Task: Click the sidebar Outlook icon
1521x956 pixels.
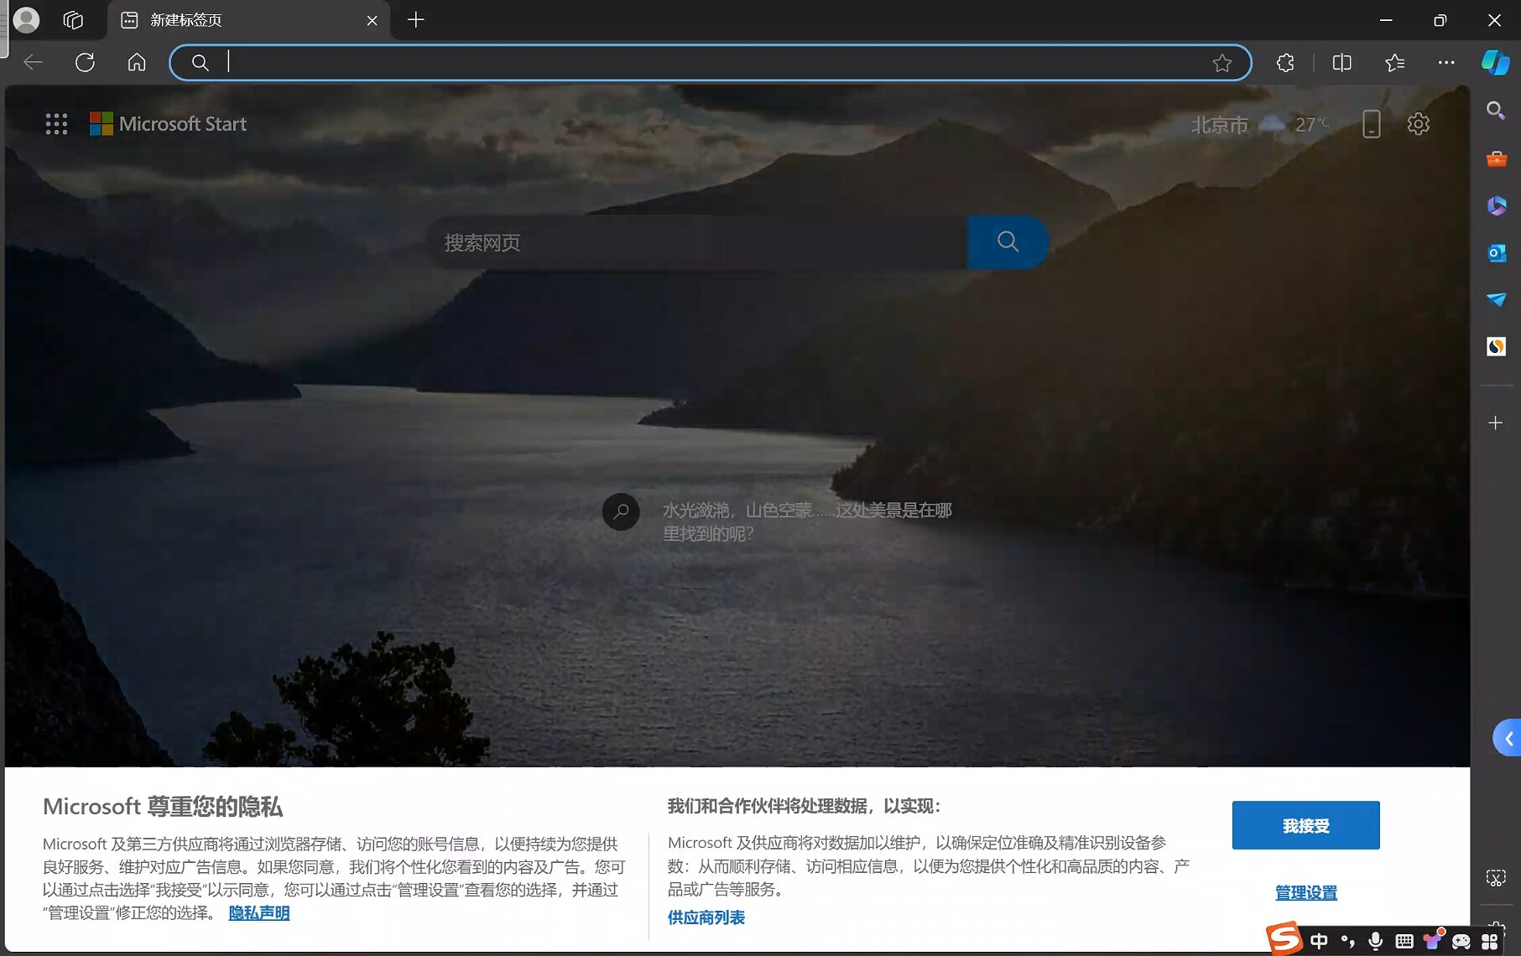Action: (x=1496, y=253)
